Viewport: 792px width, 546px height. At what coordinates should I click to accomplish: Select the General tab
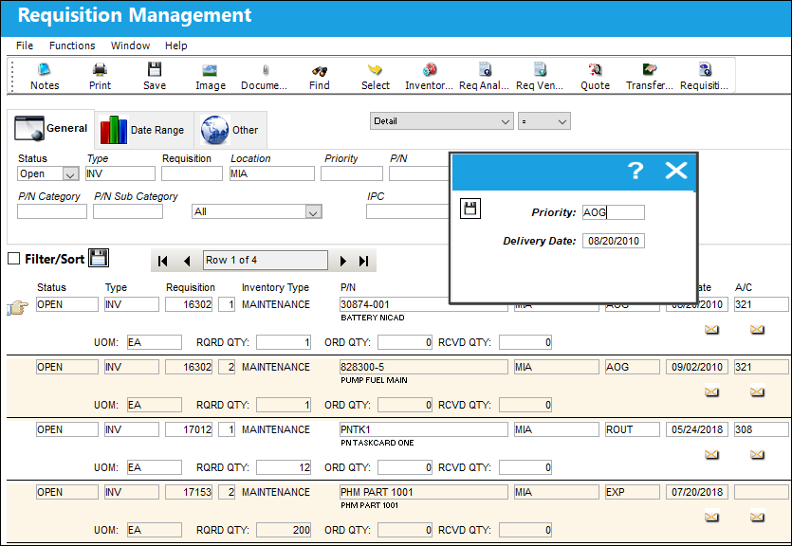[x=50, y=128]
